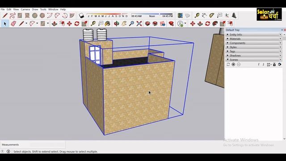The image size is (286, 161).
Task: Select the Circle tool
Action: pyautogui.click(x=35, y=16)
